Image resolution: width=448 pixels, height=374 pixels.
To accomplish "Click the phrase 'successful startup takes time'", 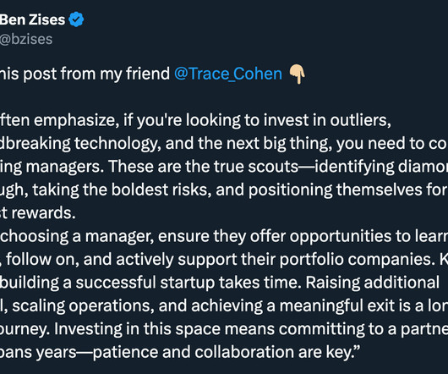I will click(188, 283).
